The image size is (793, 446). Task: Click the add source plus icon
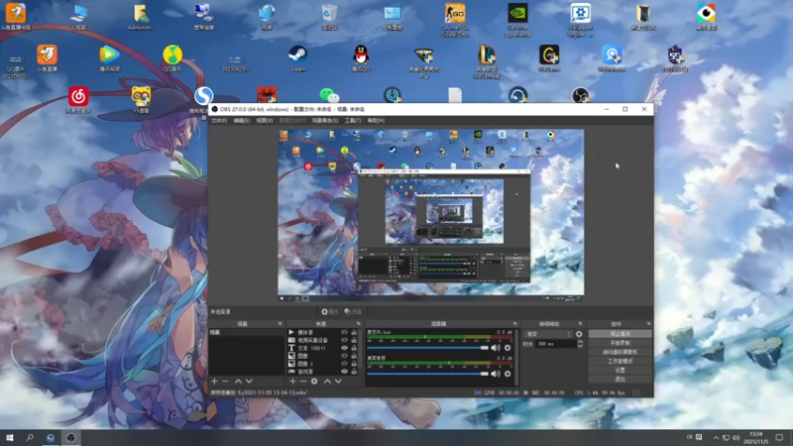pyautogui.click(x=290, y=381)
